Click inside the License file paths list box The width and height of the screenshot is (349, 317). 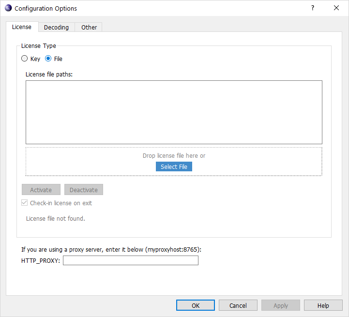[x=174, y=112]
